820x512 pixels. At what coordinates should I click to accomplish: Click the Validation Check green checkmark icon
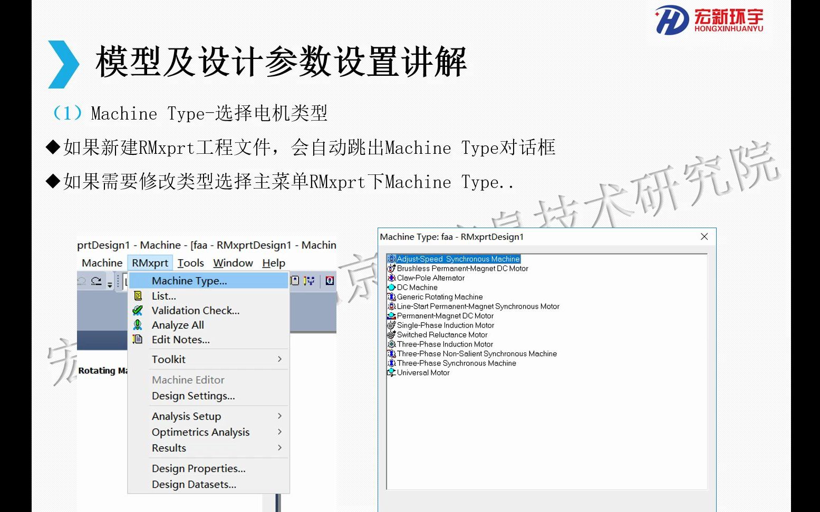[137, 310]
